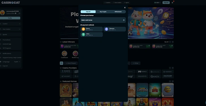Select the Other filter

[x=136, y=63]
